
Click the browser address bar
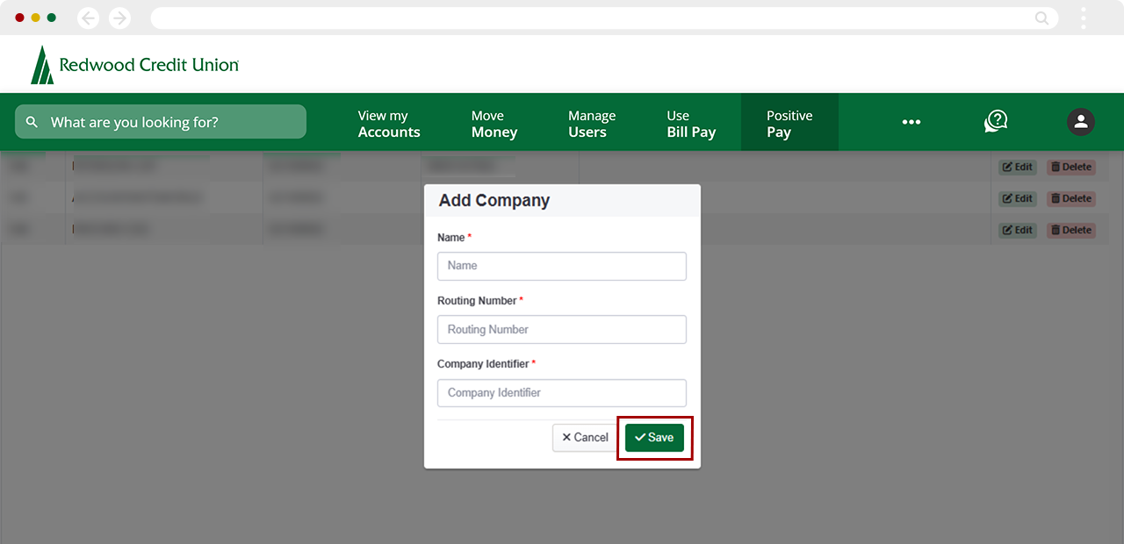(x=604, y=18)
